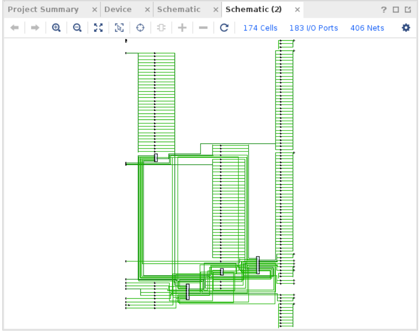420x332 pixels.
Task: Fit the selection in the schematic view
Action: (119, 28)
